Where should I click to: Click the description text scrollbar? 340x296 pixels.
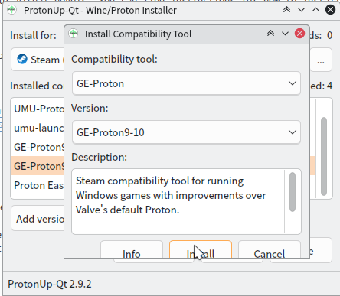click(x=293, y=192)
